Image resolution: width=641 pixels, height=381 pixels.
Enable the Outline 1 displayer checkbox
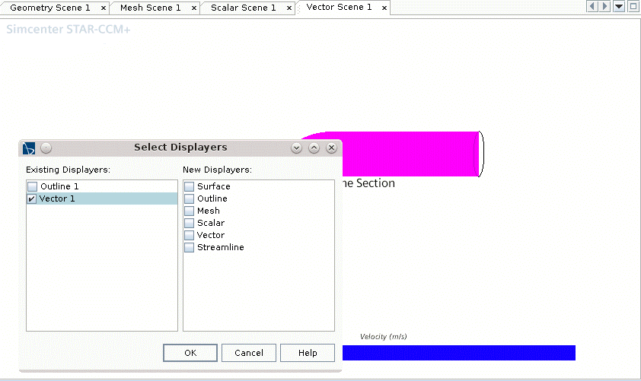point(32,186)
